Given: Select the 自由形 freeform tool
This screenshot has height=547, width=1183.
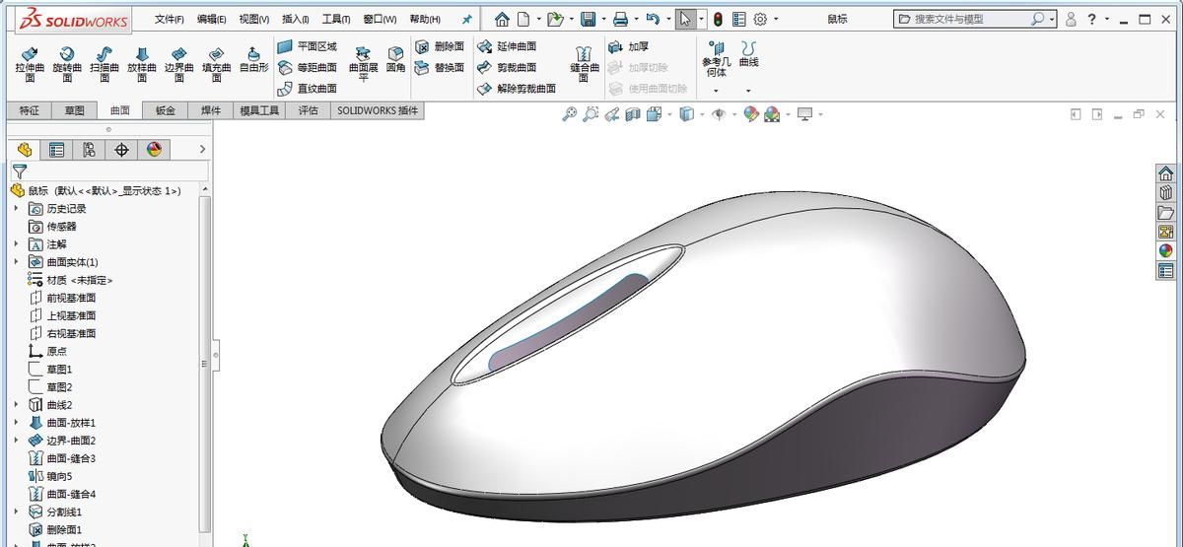Looking at the screenshot, I should pyautogui.click(x=254, y=61).
